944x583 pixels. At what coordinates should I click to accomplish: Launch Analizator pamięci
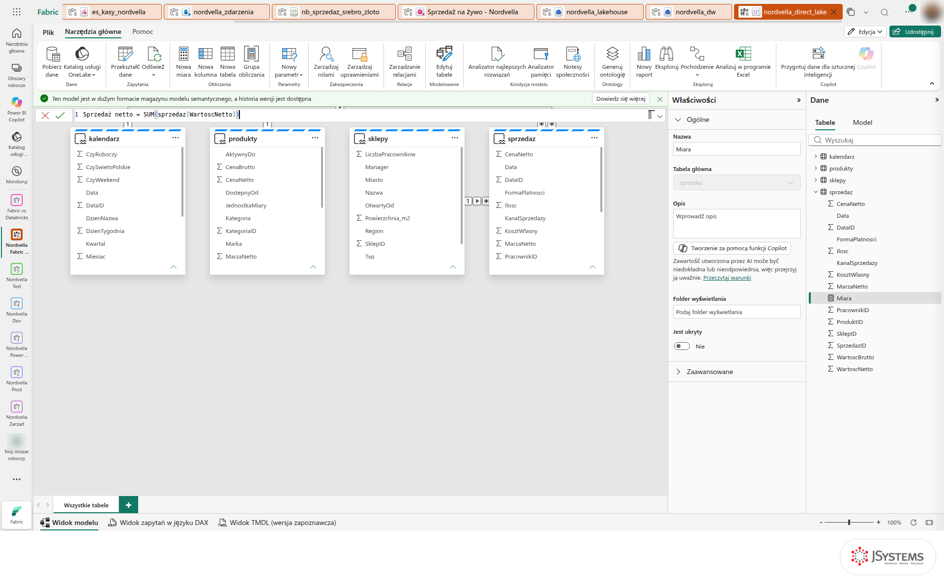pyautogui.click(x=541, y=62)
